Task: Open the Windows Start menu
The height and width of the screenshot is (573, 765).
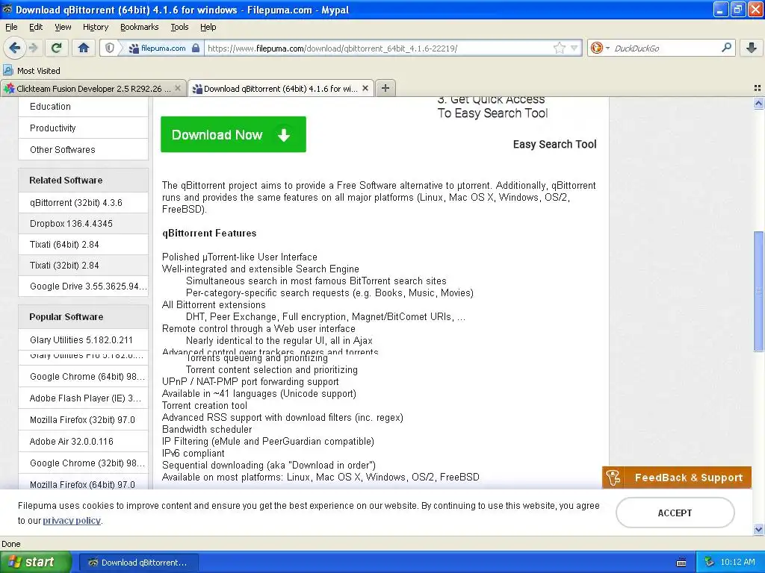Action: click(36, 562)
